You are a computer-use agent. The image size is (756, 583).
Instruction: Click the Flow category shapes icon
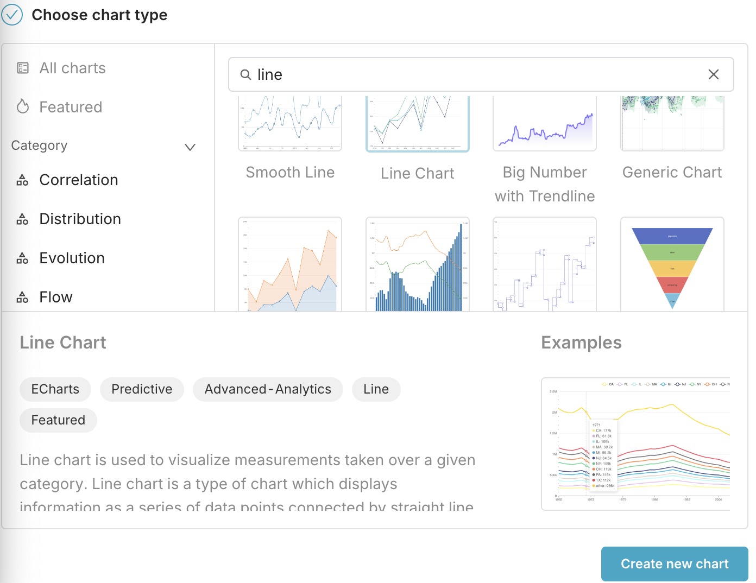22,297
